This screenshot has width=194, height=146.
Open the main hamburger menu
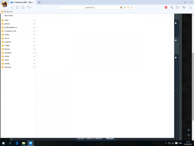tap(190, 7)
